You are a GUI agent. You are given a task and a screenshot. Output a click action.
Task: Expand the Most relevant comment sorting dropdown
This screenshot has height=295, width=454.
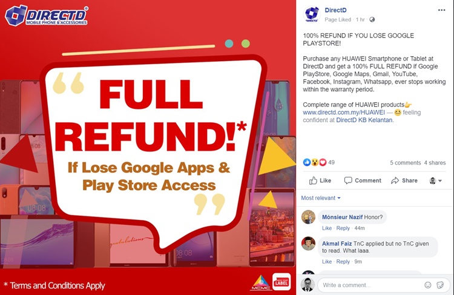click(x=321, y=198)
